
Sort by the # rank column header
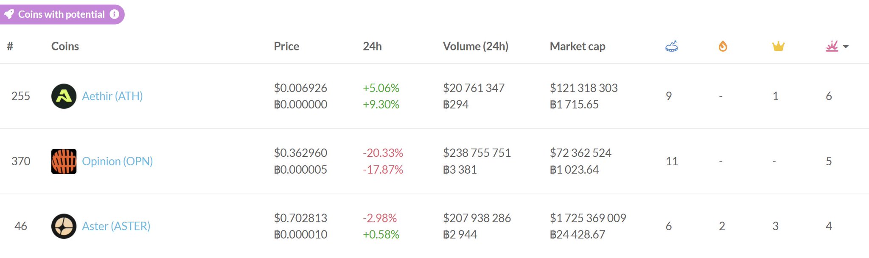click(10, 46)
